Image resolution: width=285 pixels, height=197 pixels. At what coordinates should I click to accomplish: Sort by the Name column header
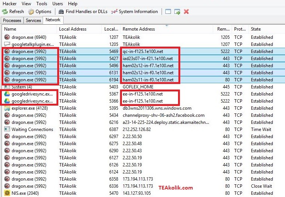30,29
